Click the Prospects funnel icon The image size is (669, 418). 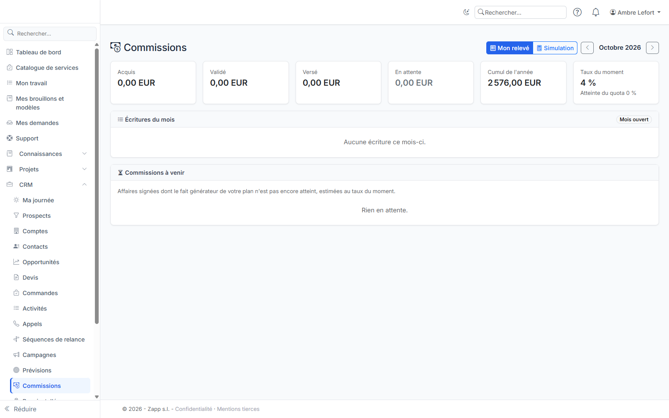click(x=16, y=215)
